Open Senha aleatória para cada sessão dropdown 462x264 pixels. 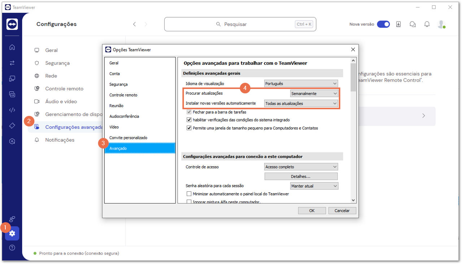pos(314,186)
